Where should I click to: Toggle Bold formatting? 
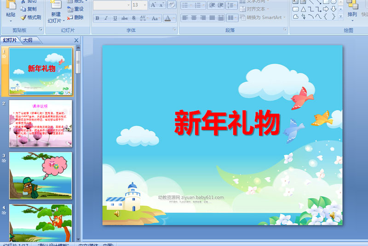(x=97, y=18)
